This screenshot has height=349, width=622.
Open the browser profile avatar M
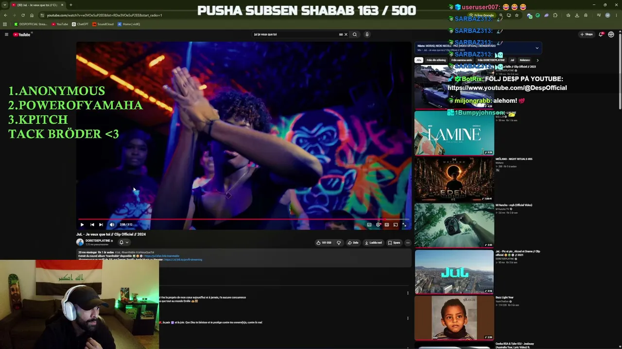(607, 15)
